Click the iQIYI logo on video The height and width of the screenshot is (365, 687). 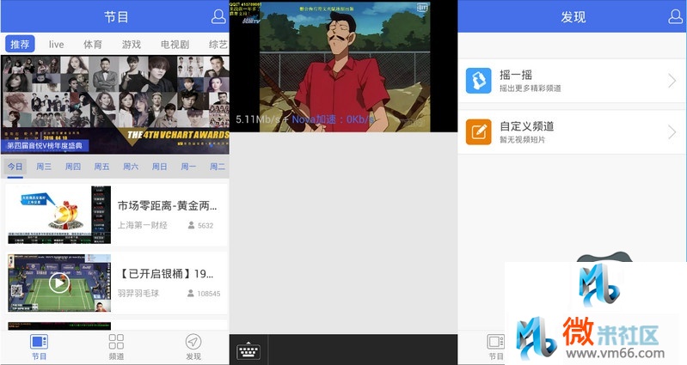click(422, 7)
